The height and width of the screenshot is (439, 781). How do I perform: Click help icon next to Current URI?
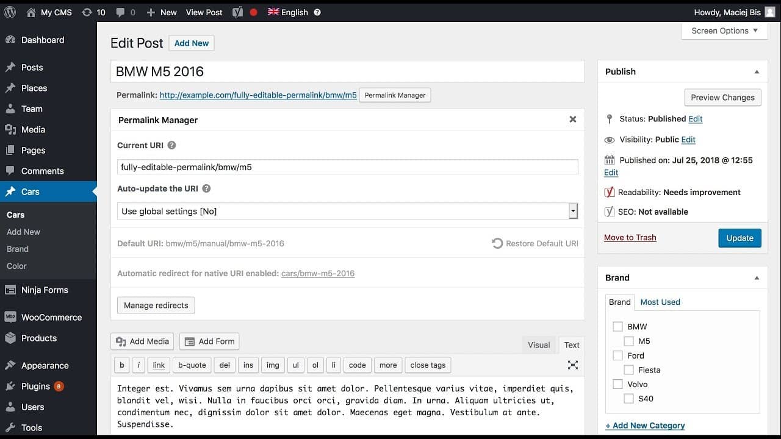171,146
